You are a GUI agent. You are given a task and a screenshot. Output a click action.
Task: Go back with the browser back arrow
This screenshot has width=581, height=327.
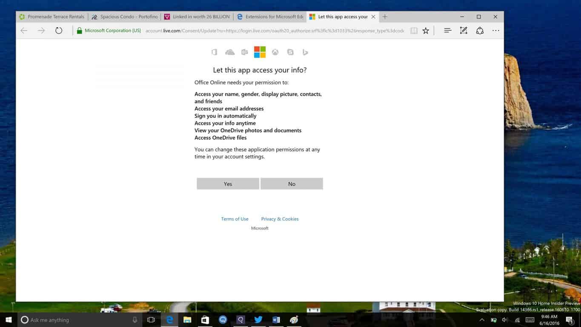24,30
